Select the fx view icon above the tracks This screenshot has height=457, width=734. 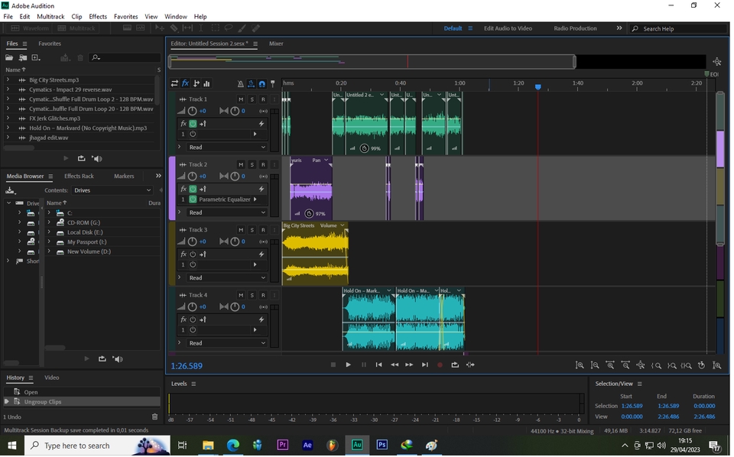[185, 83]
